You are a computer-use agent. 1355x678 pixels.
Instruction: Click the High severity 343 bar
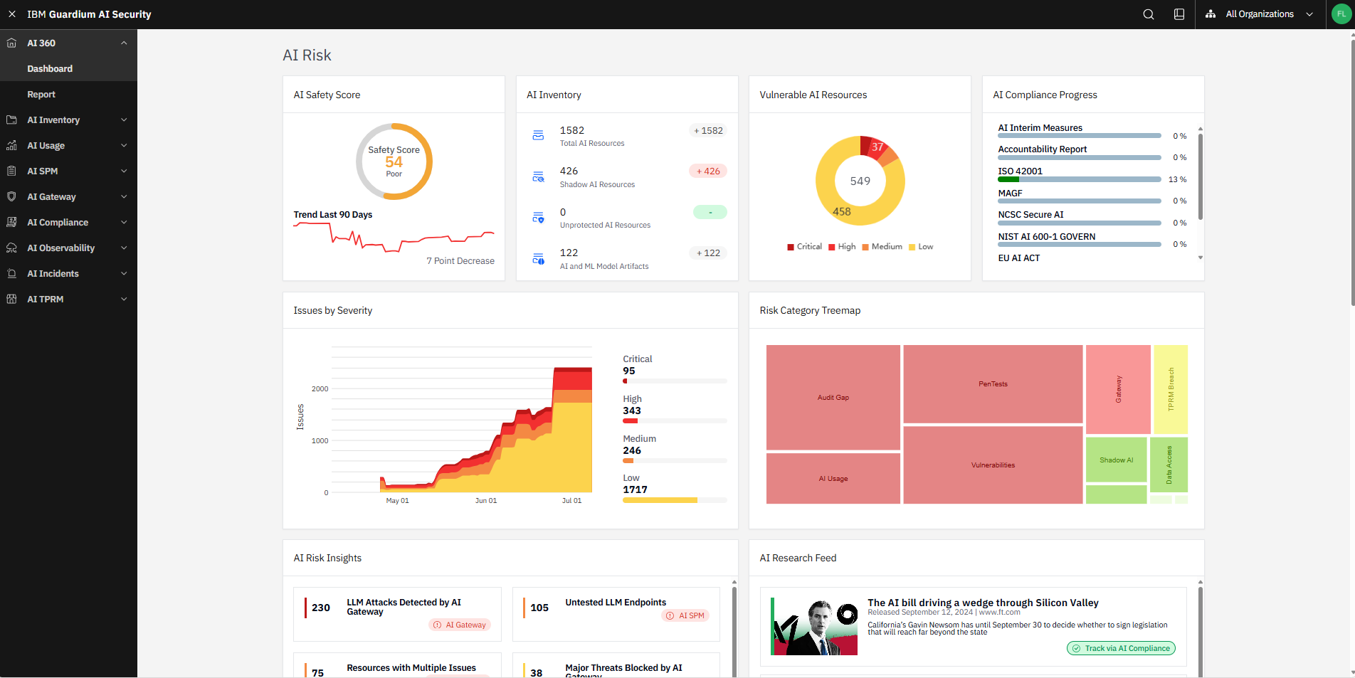[x=675, y=421]
